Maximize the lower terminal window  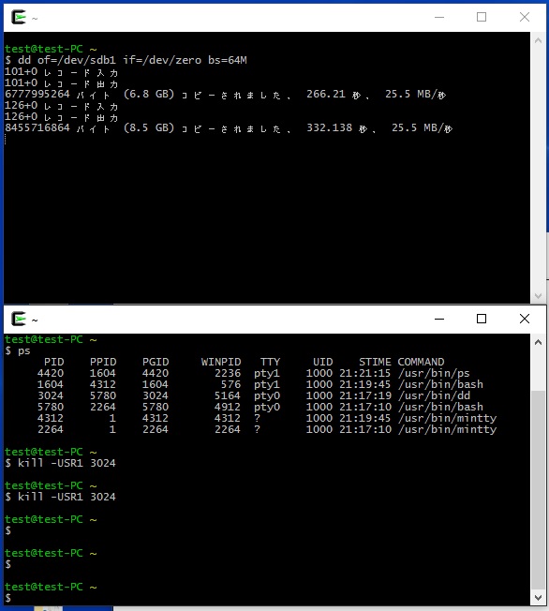482,319
